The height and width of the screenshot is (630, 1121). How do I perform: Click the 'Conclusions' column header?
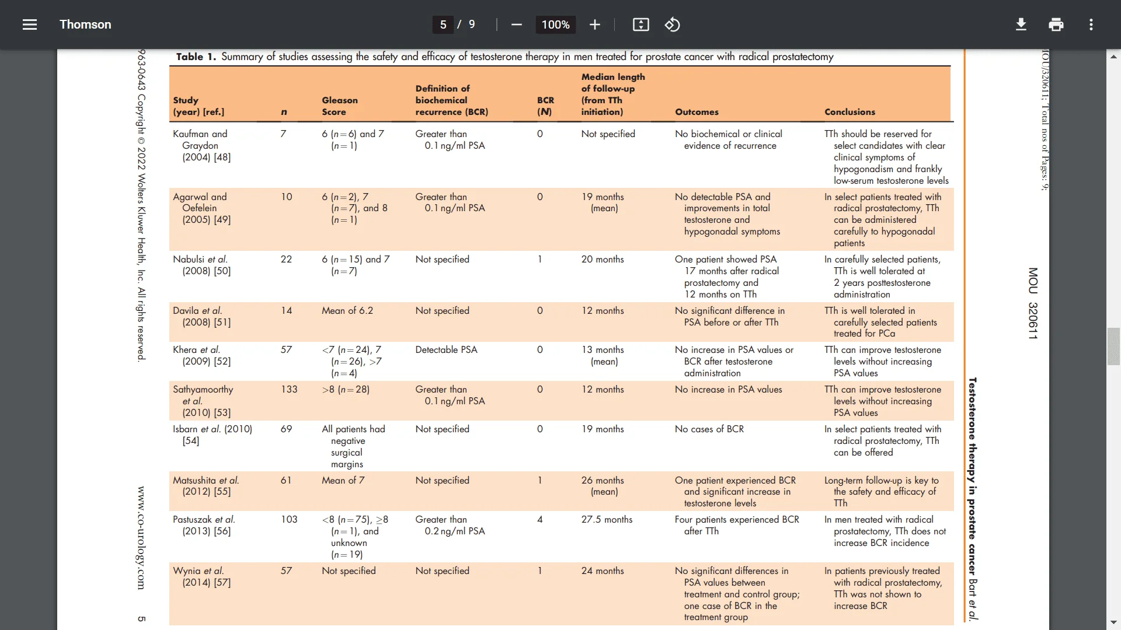[850, 112]
